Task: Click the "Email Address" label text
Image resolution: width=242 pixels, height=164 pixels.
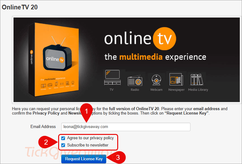Action: click(43, 127)
